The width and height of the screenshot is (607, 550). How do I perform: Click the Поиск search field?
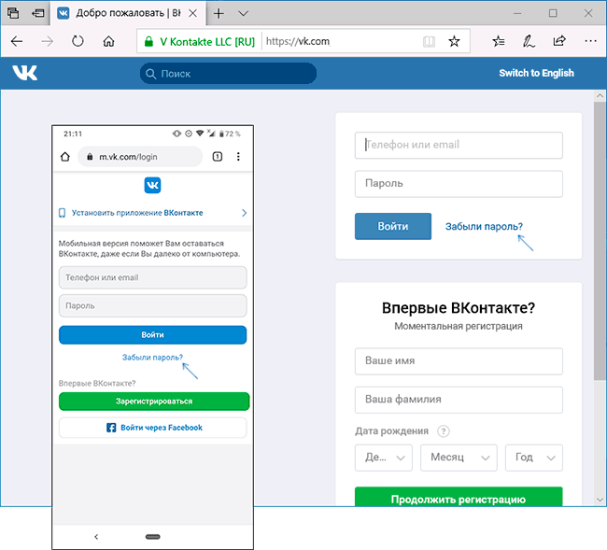pos(228,73)
